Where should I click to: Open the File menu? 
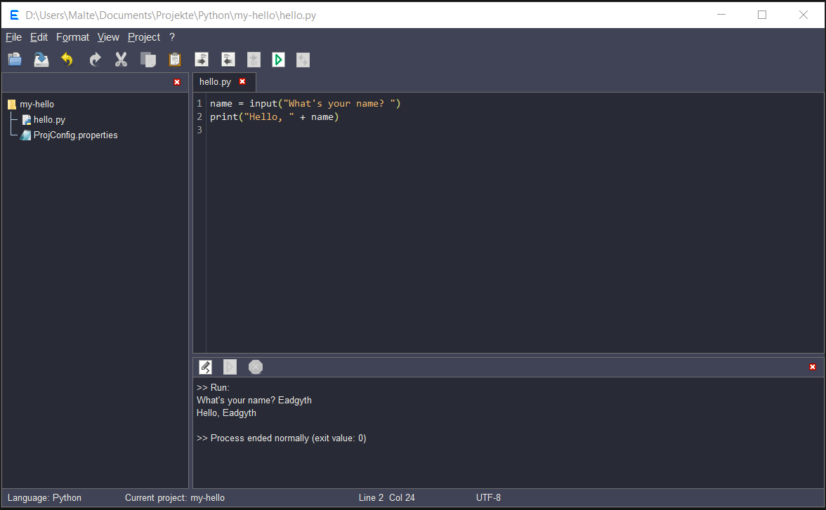[14, 37]
